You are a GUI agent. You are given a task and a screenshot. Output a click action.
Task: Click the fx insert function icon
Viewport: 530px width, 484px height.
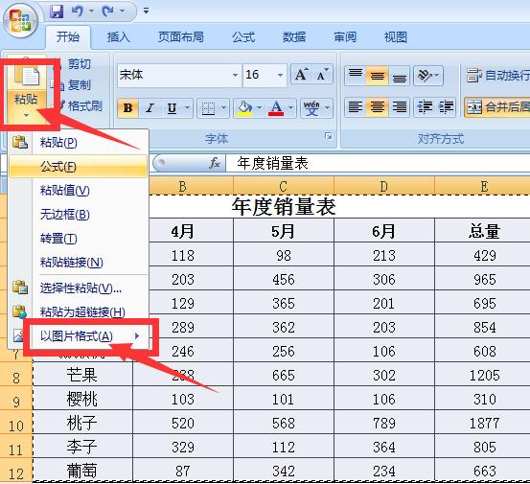pos(215,163)
